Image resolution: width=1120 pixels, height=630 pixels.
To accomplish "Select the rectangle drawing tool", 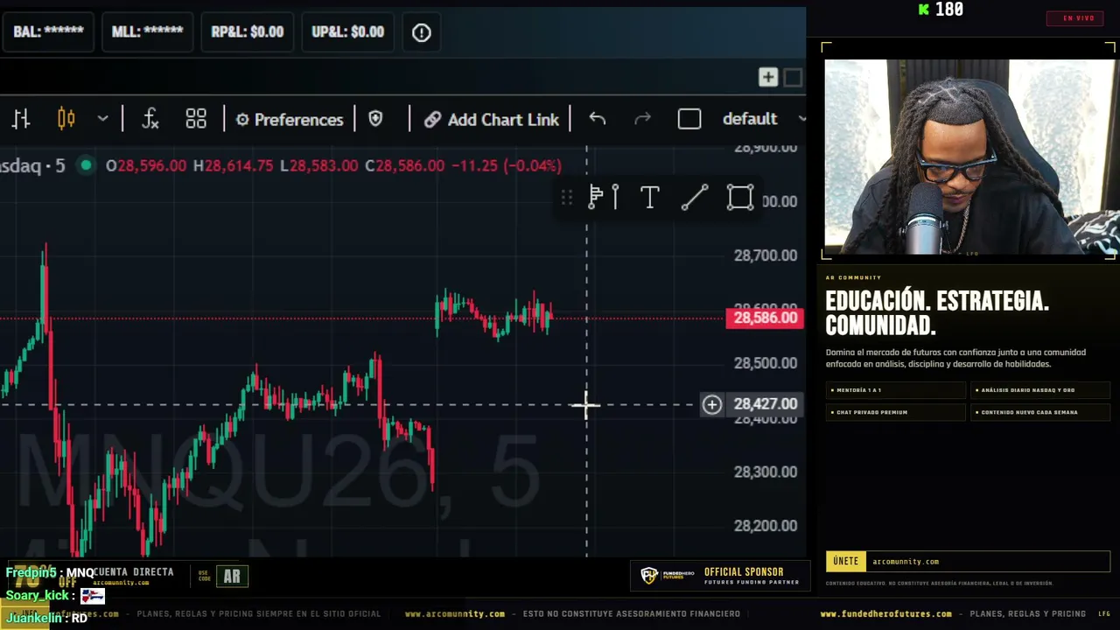I will (740, 198).
